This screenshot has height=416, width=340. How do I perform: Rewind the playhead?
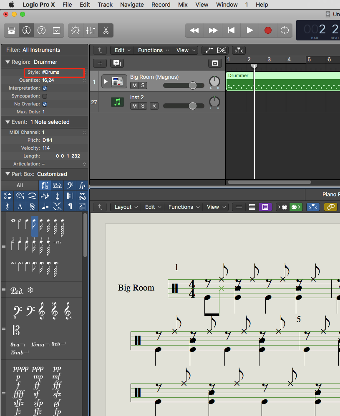(194, 30)
